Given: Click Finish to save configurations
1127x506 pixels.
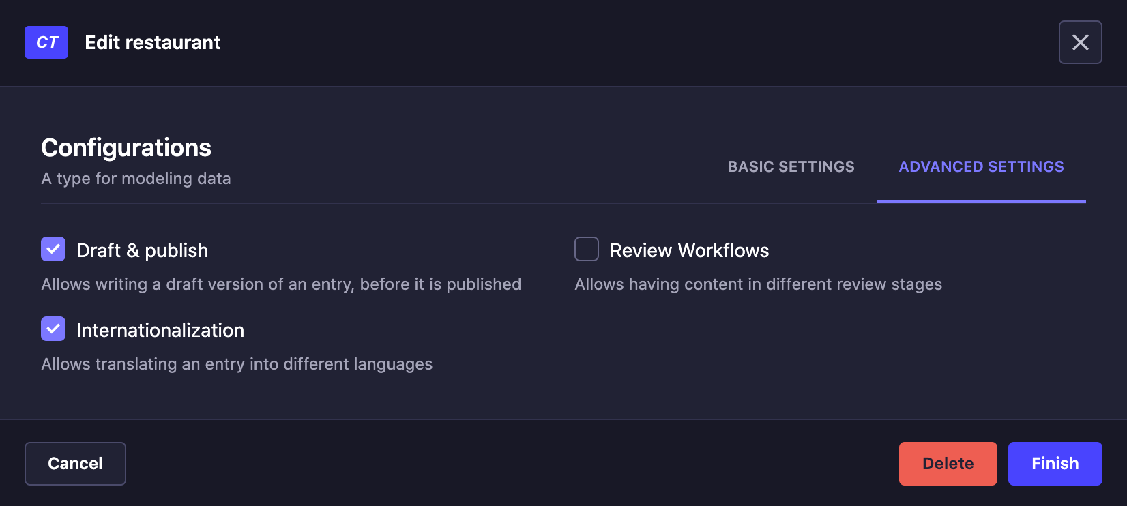Looking at the screenshot, I should pyautogui.click(x=1055, y=464).
